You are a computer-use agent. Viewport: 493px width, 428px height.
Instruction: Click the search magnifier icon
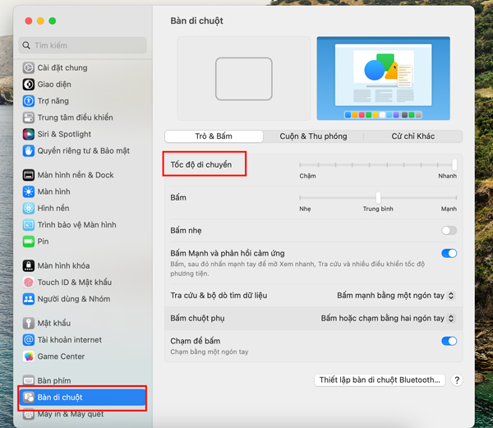coord(26,45)
